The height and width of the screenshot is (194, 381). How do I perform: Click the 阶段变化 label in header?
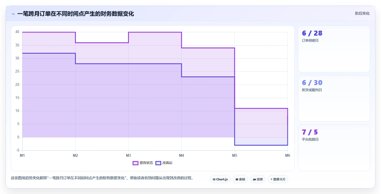362,13
